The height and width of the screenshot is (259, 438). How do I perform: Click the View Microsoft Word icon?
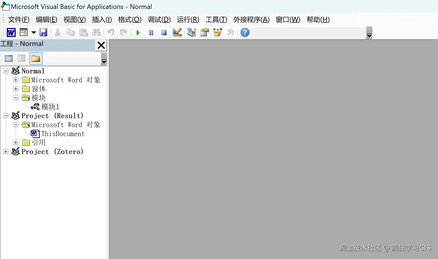click(11, 32)
